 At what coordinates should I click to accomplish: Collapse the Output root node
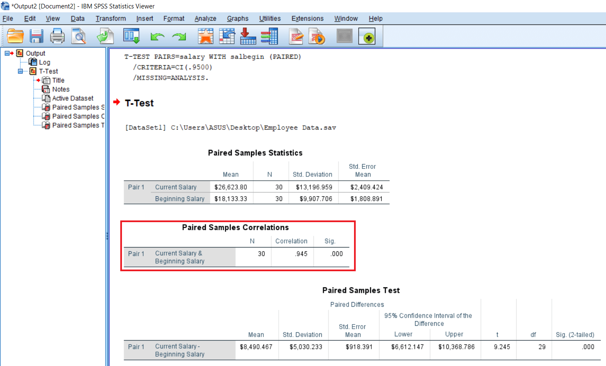point(7,53)
